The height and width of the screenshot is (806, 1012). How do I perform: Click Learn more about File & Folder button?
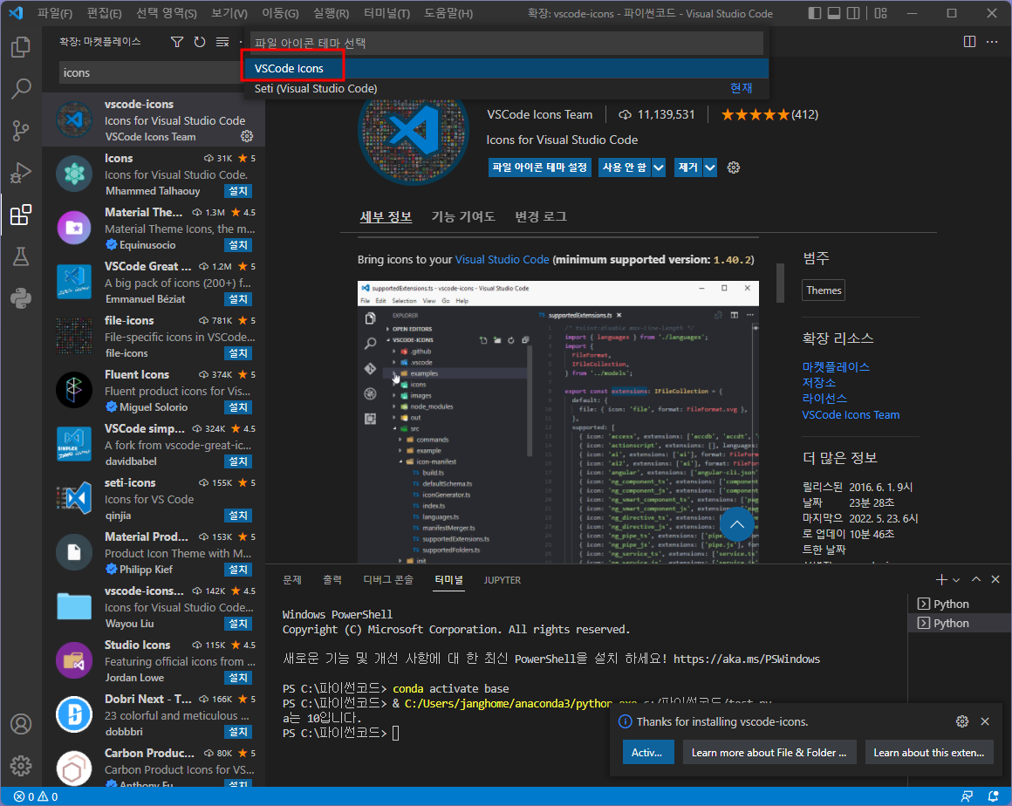(x=769, y=753)
